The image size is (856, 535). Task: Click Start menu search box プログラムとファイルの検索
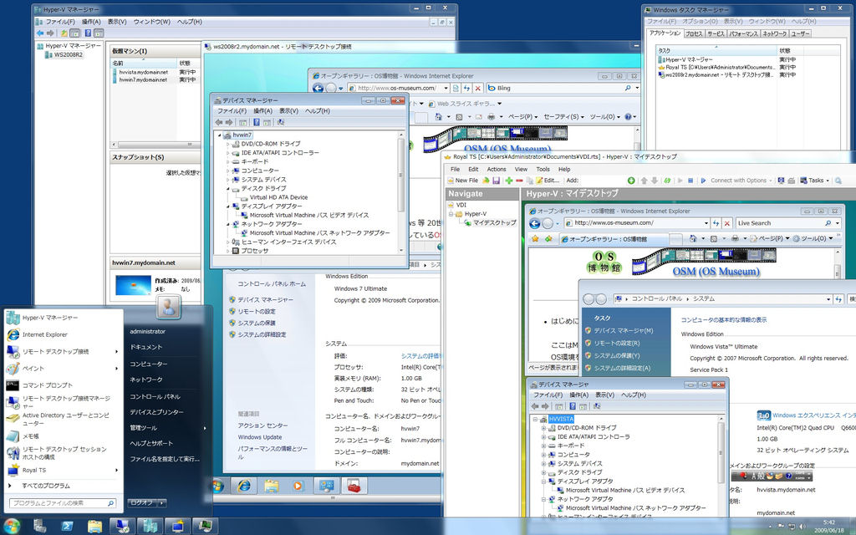point(63,503)
